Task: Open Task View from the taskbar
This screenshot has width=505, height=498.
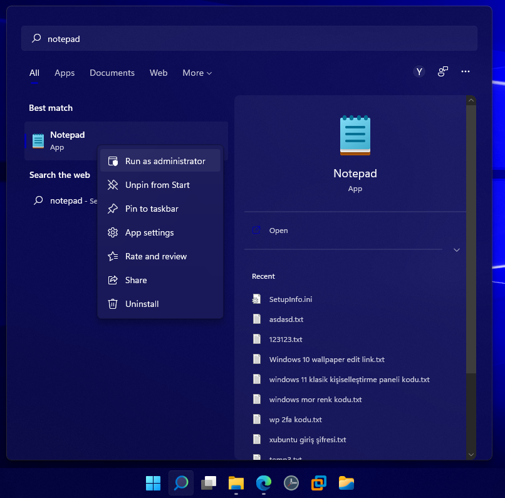Action: (x=209, y=483)
